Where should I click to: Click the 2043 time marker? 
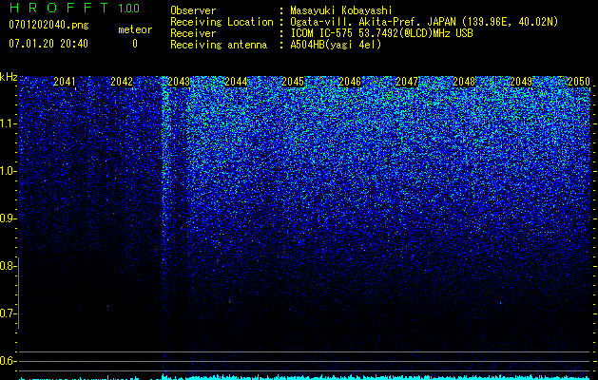pyautogui.click(x=179, y=82)
